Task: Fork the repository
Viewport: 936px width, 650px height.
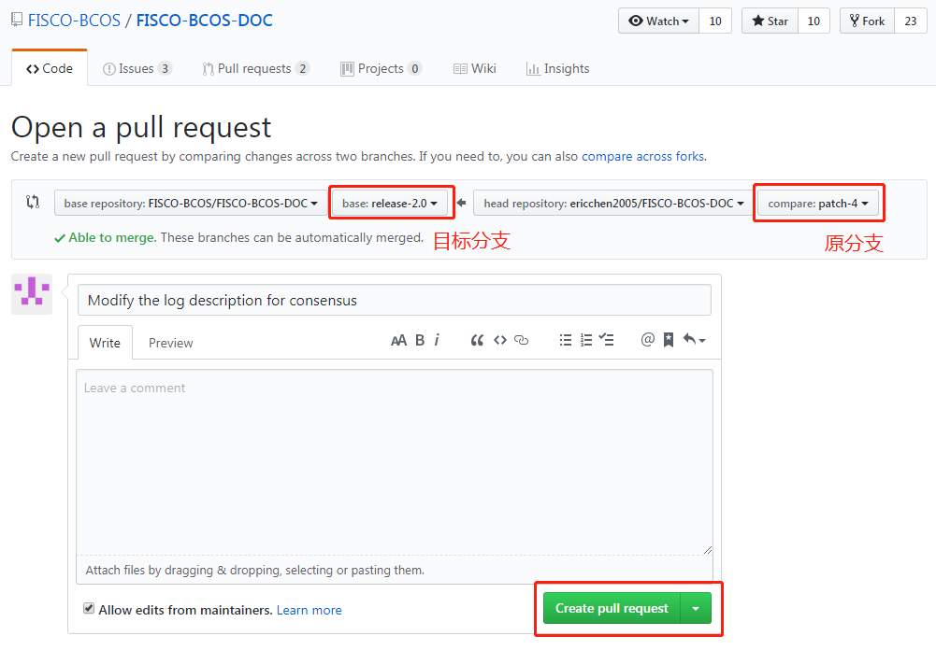Action: click(868, 21)
